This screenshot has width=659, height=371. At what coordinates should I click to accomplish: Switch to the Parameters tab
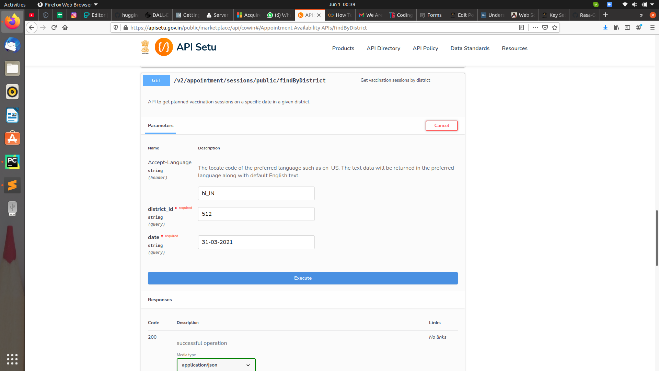pyautogui.click(x=160, y=126)
